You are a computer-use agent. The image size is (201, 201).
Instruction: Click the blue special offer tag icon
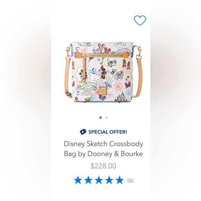[x=83, y=132]
